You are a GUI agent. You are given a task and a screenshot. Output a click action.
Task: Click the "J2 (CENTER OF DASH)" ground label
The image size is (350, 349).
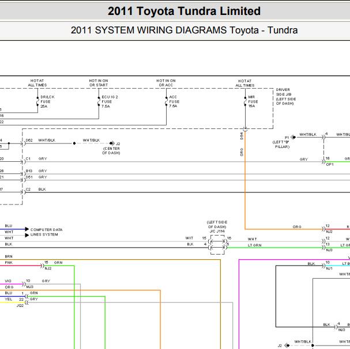point(111,149)
